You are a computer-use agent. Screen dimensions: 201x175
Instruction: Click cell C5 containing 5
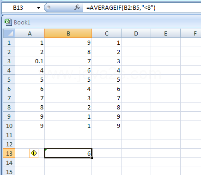[107, 79]
